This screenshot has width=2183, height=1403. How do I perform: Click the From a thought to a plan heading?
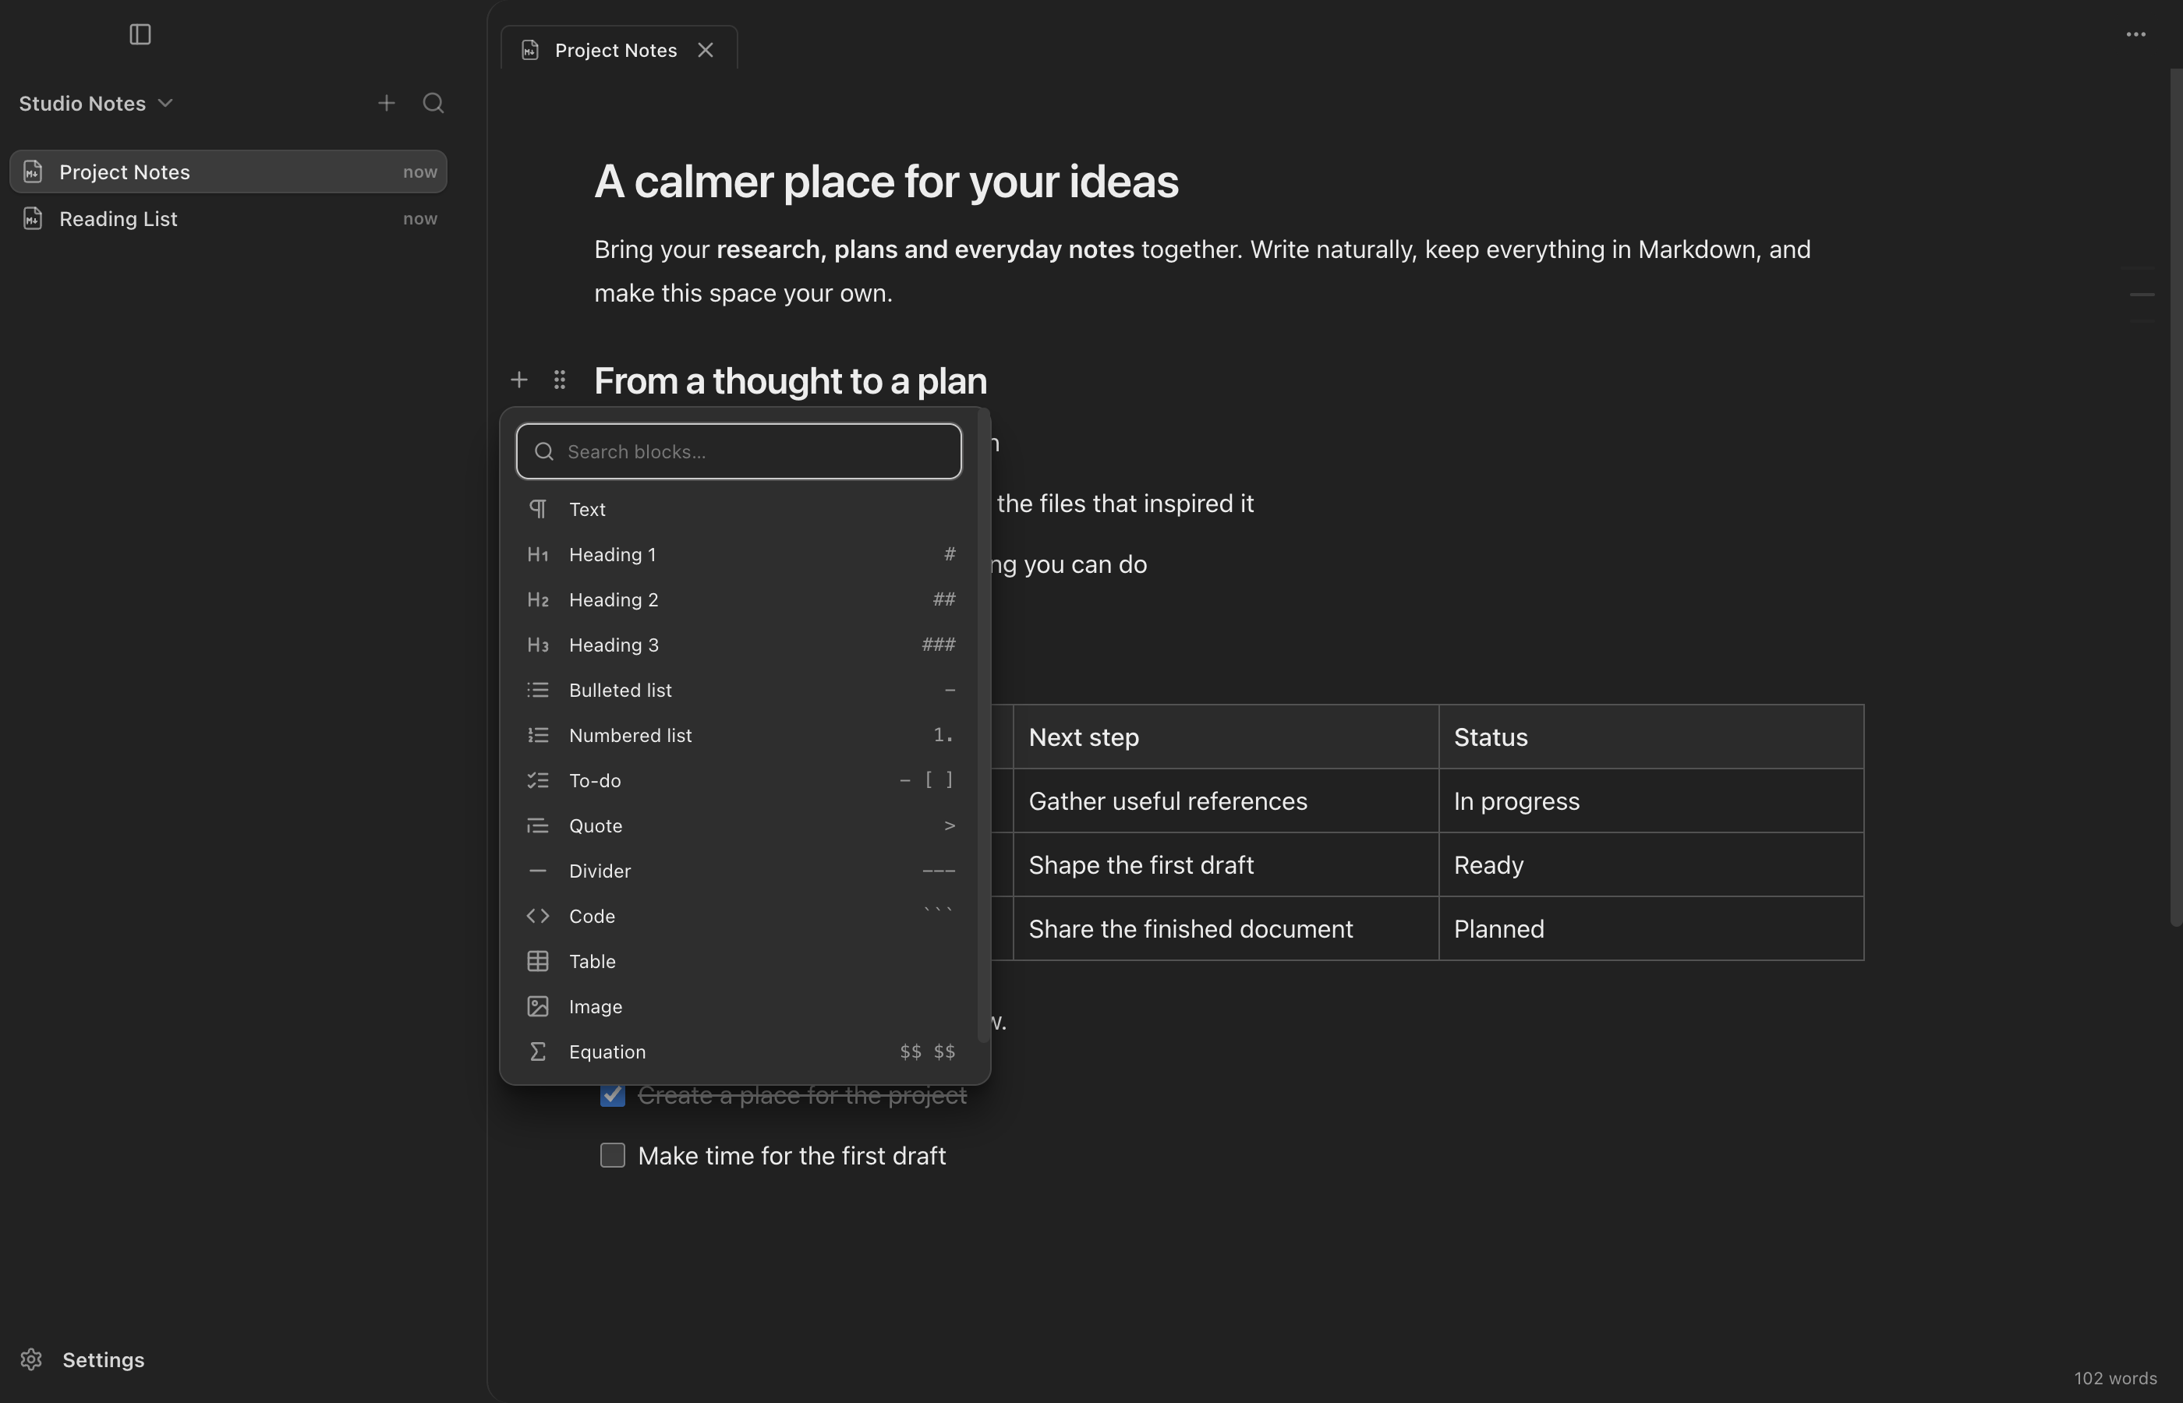[x=791, y=381]
